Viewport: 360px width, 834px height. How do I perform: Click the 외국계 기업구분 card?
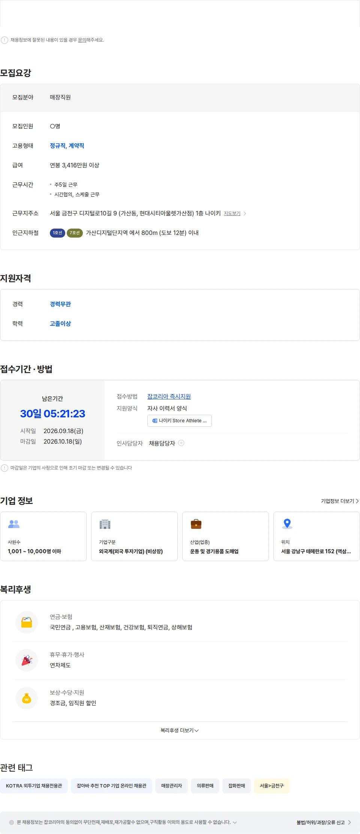(x=135, y=536)
